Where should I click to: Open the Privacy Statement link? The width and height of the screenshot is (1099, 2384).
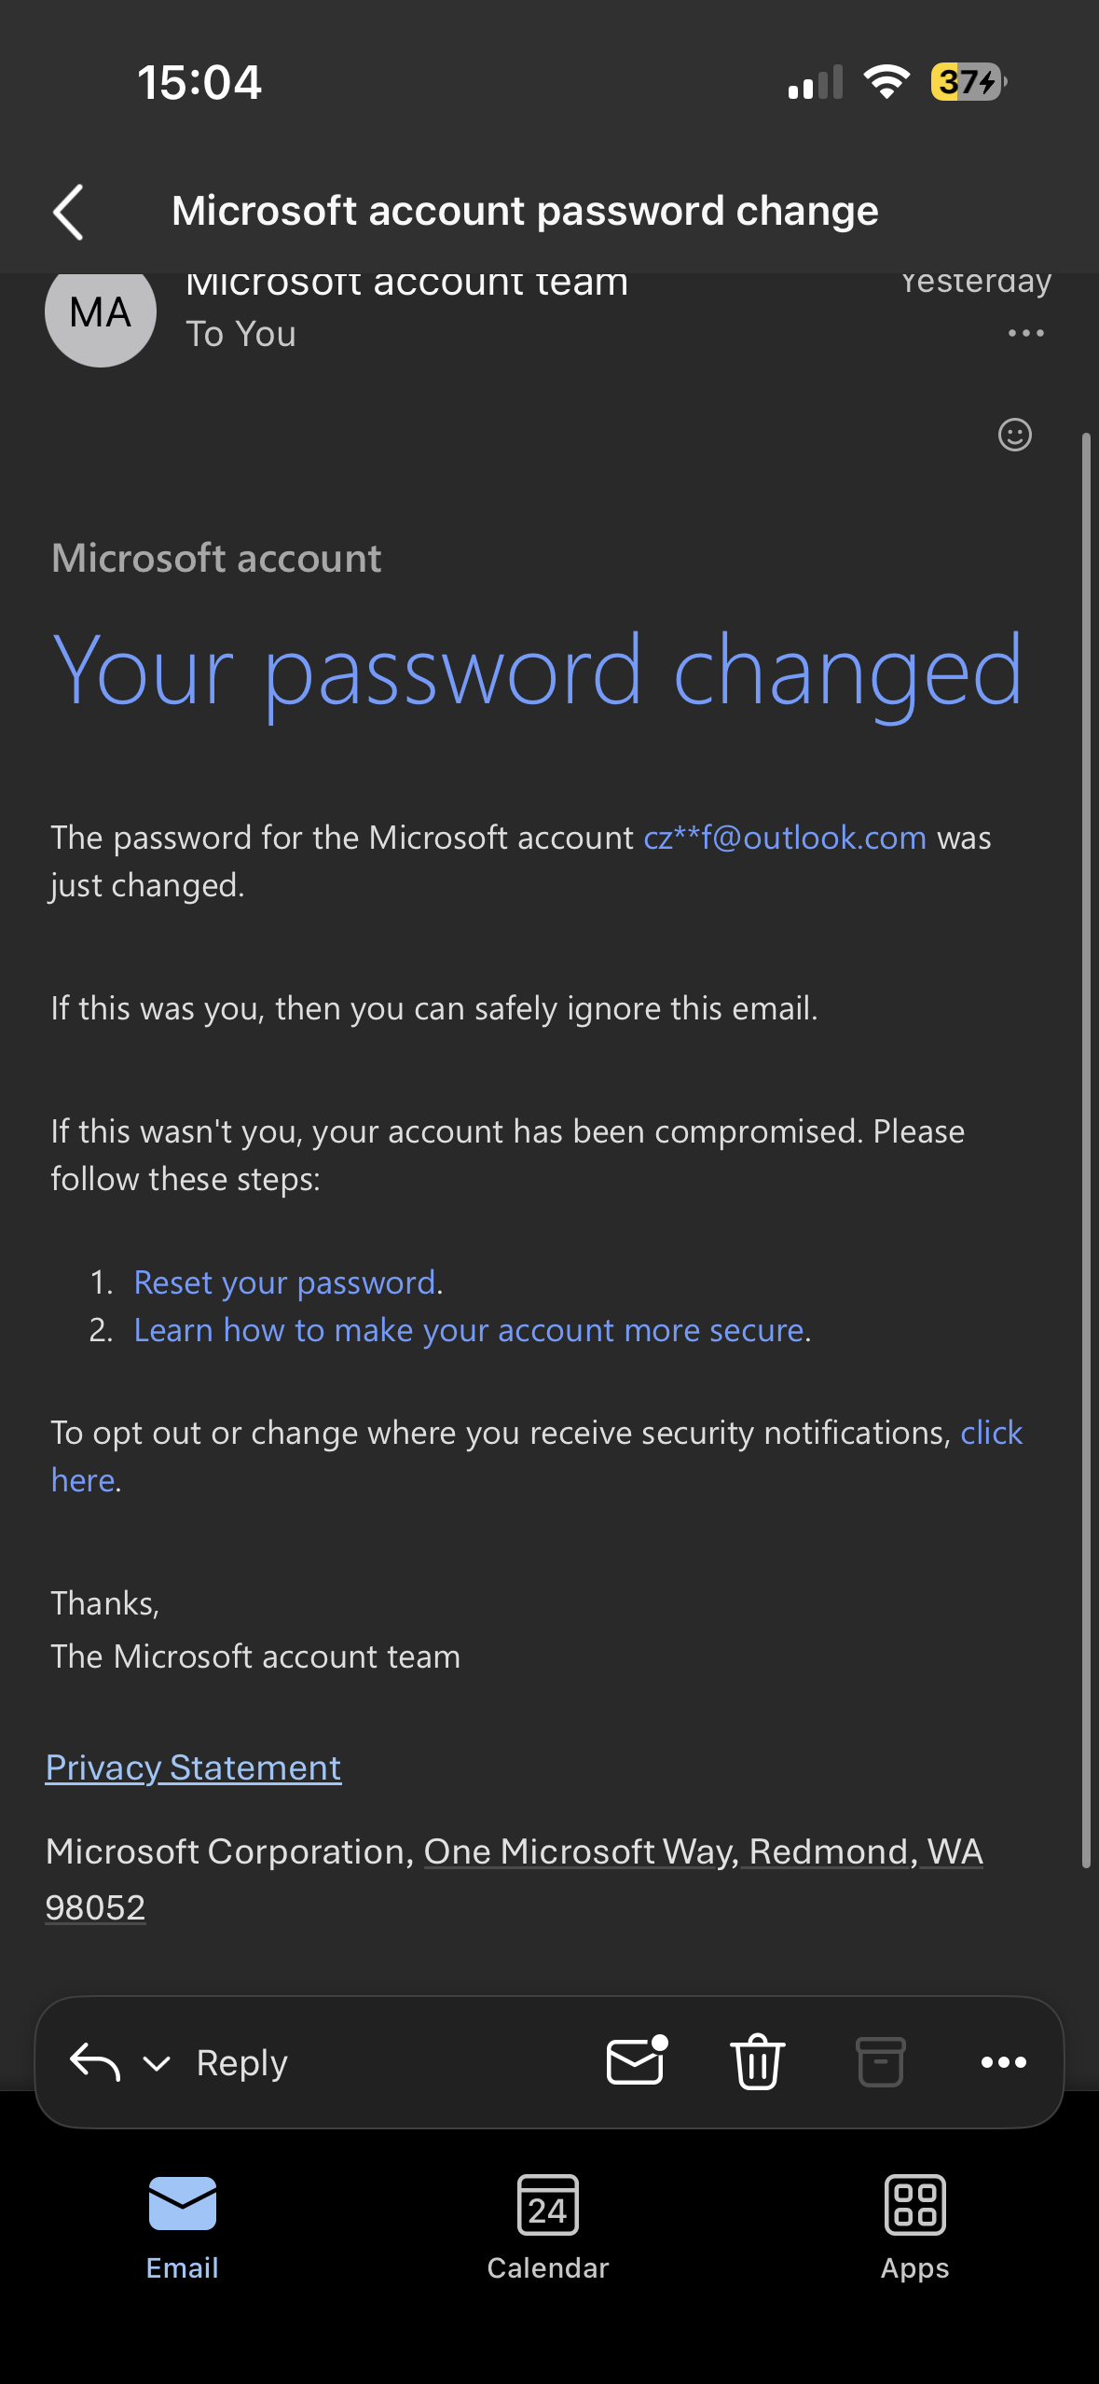194,1767
